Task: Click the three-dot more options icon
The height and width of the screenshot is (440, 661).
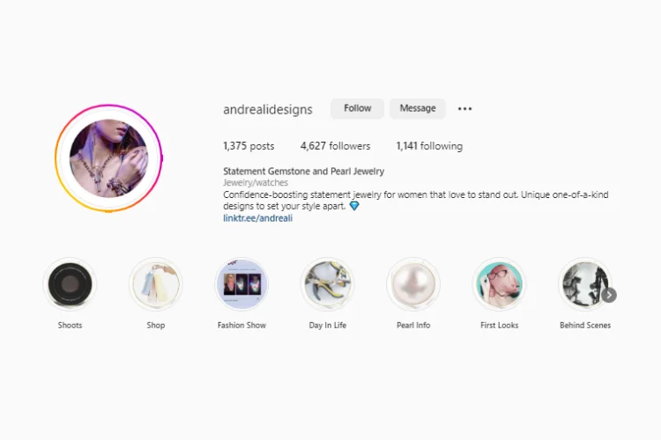Action: pyautogui.click(x=465, y=108)
